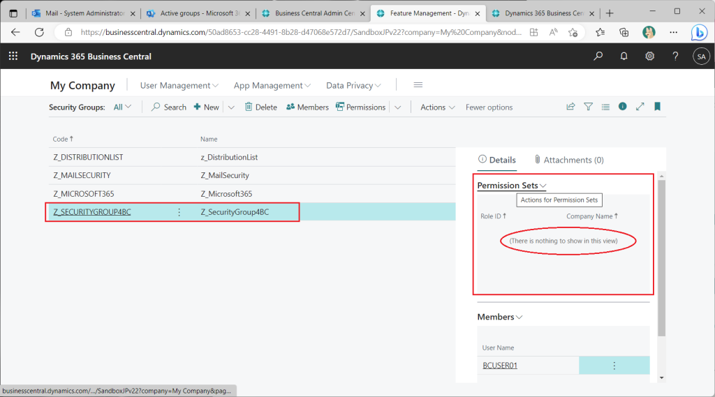Open the BCUSER01 user link

tap(500, 366)
